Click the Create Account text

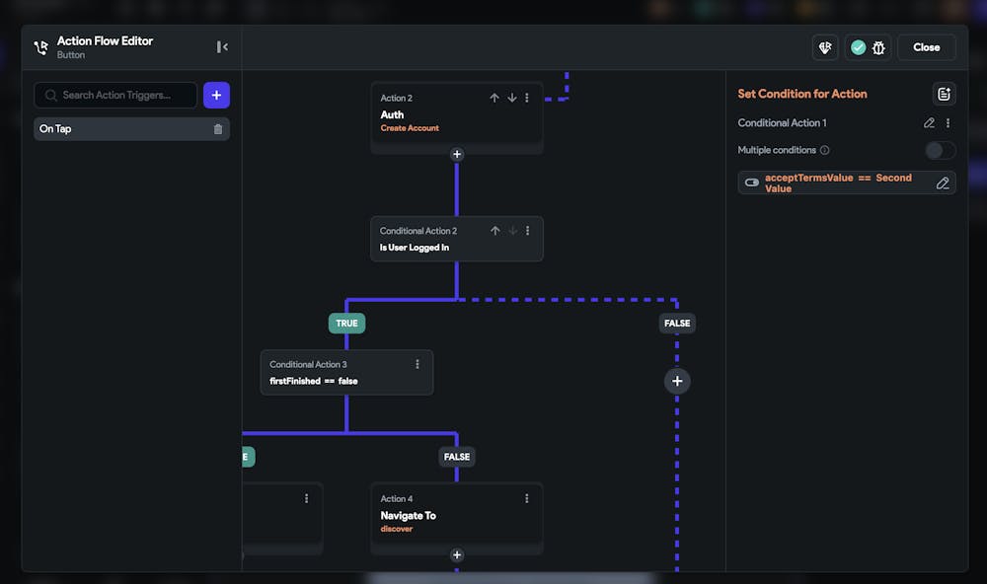coord(410,128)
